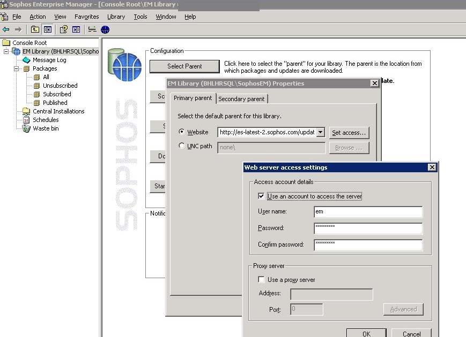Click the Sophos app icon beside File menu
466x337 pixels.
click(x=4, y=17)
